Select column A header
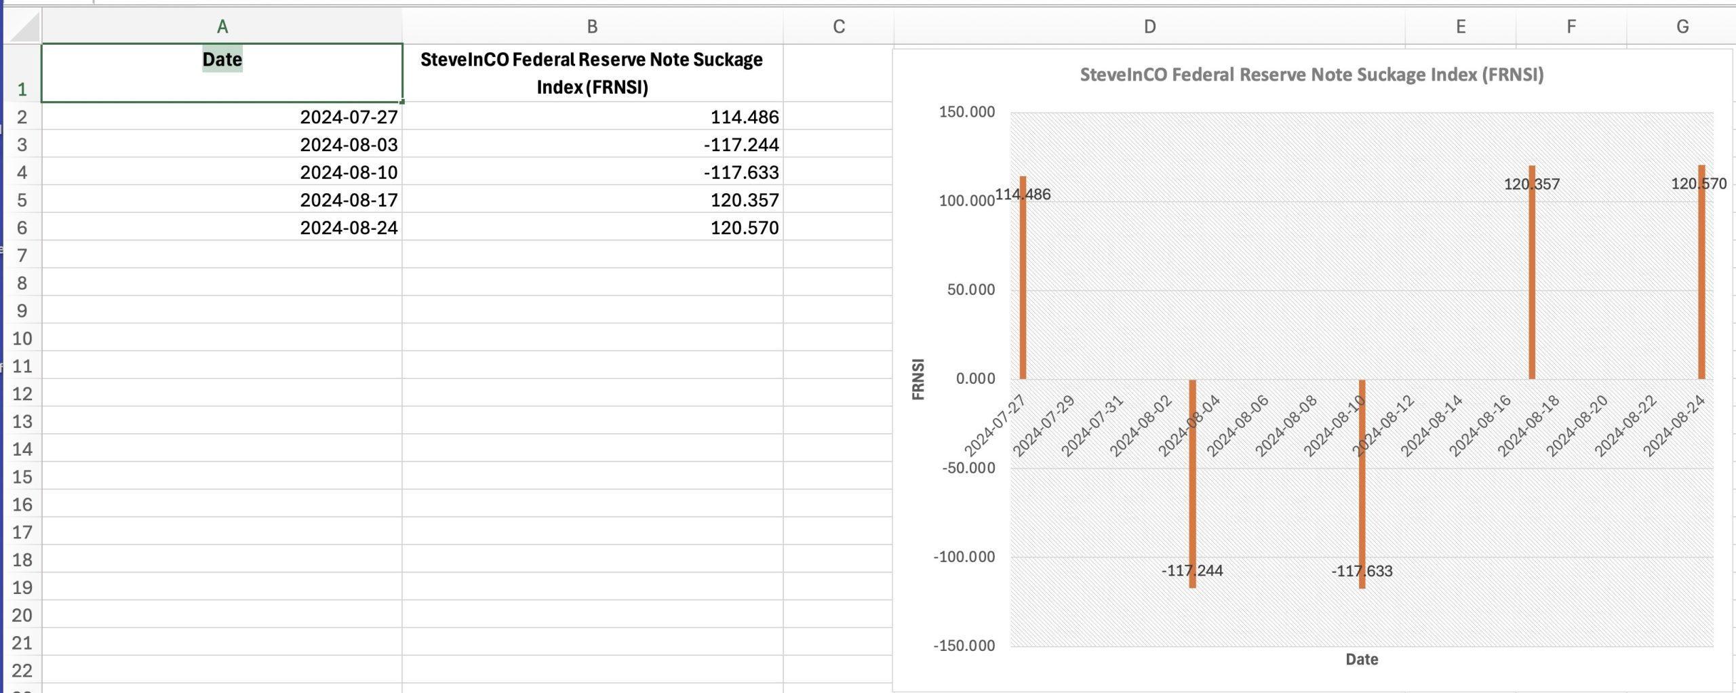Viewport: 1736px width, 693px height. tap(222, 26)
